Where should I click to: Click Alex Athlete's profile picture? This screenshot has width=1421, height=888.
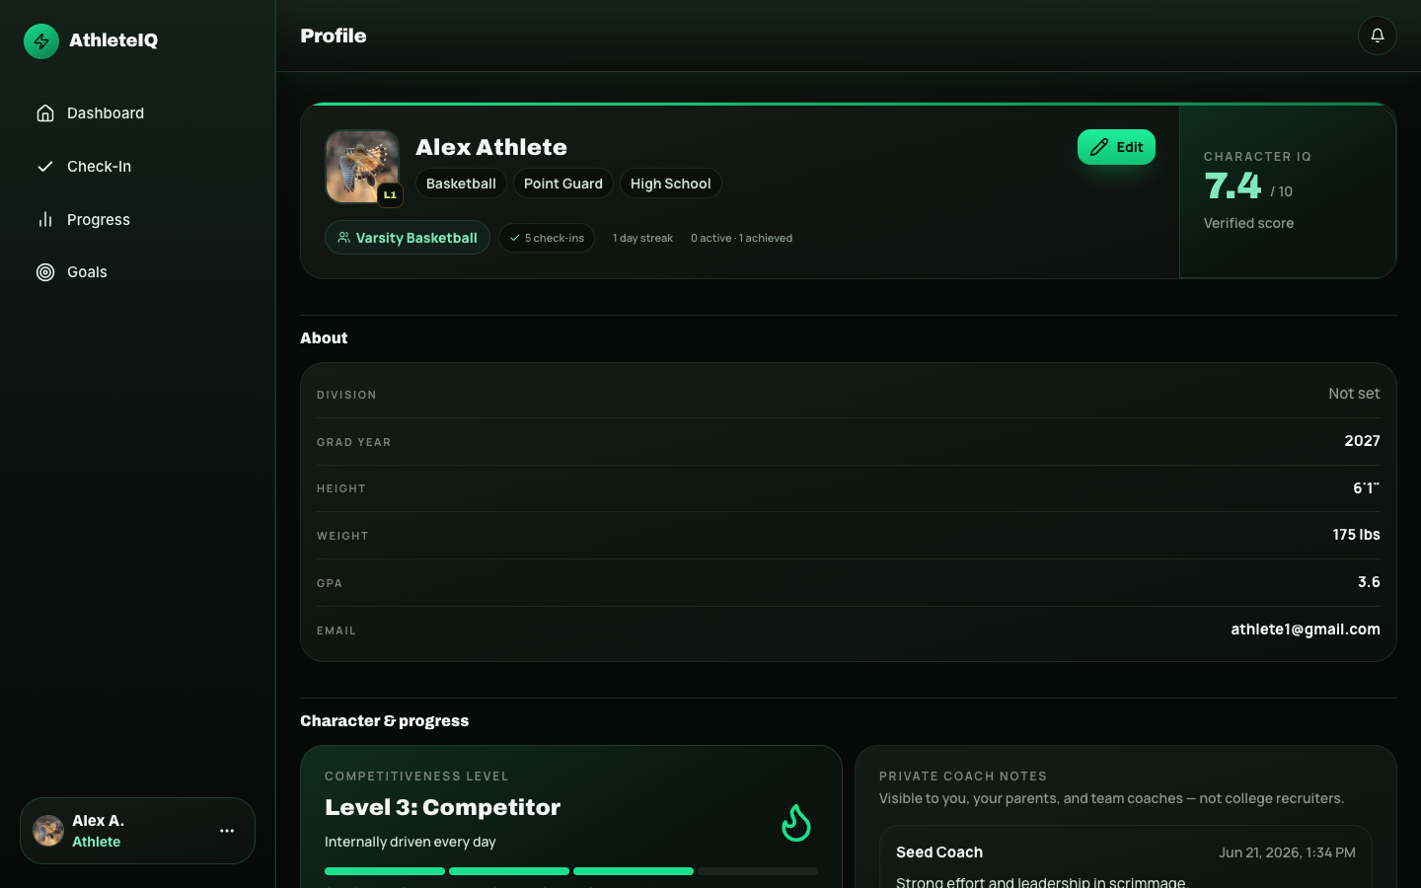pos(362,167)
